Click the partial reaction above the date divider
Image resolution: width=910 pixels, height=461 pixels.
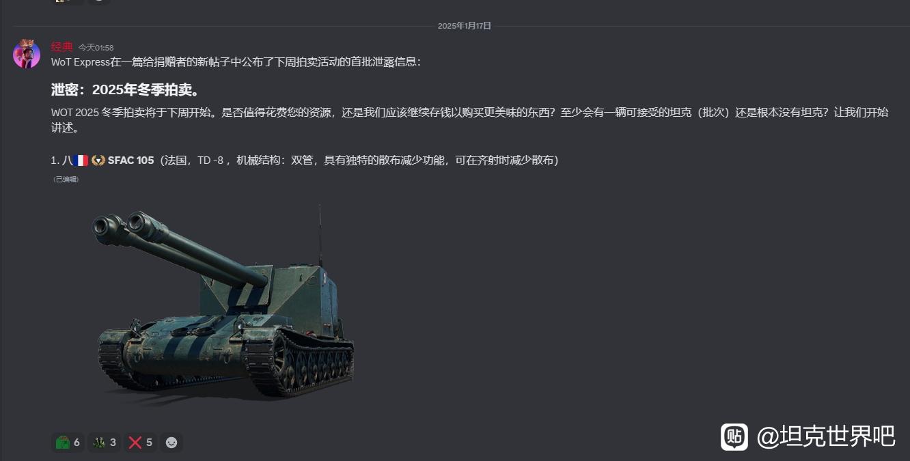click(69, 1)
